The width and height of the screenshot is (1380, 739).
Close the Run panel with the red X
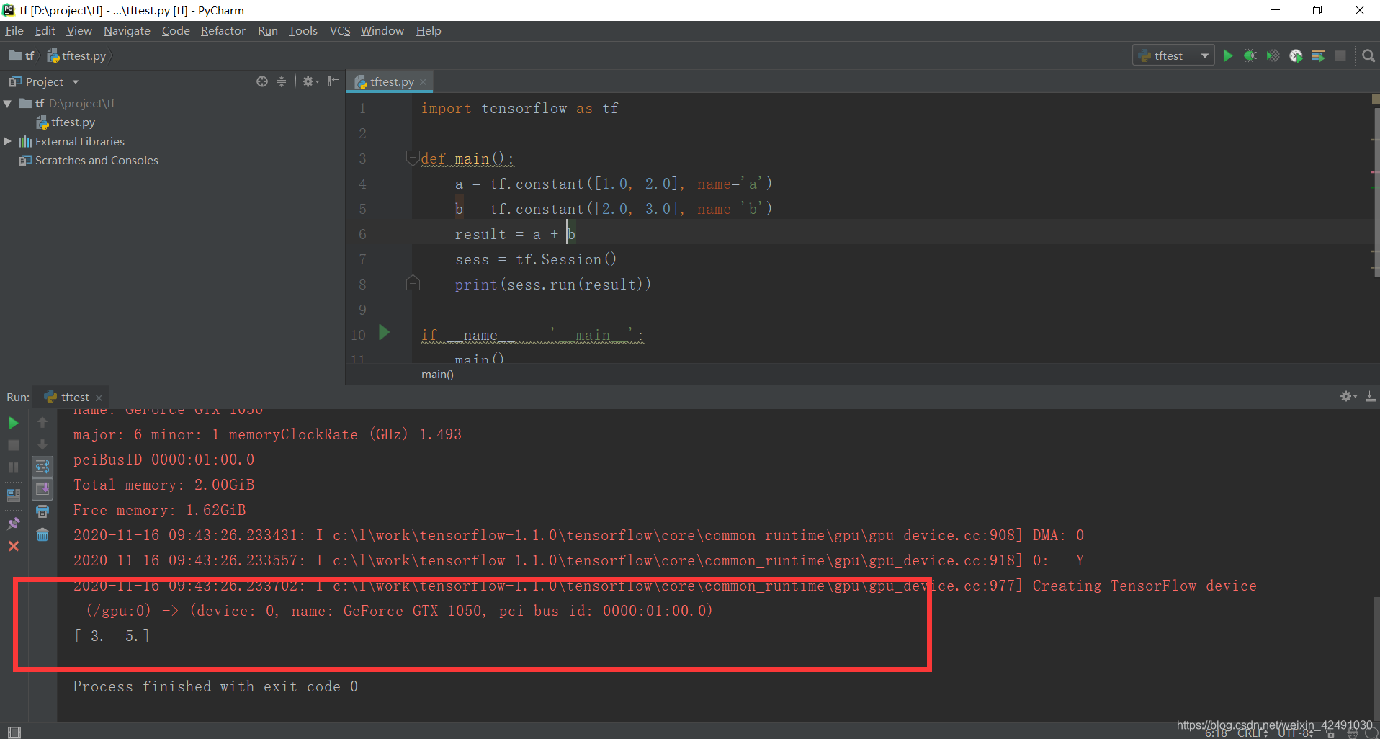click(x=14, y=546)
